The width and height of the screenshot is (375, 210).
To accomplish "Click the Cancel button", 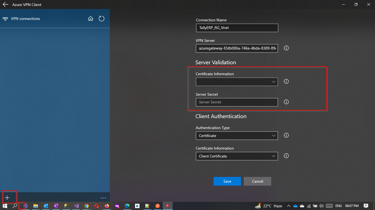I will pos(257,181).
